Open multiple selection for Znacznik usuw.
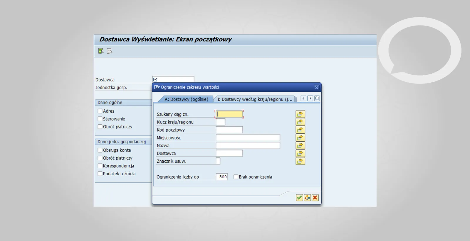The image size is (470, 241). [300, 161]
